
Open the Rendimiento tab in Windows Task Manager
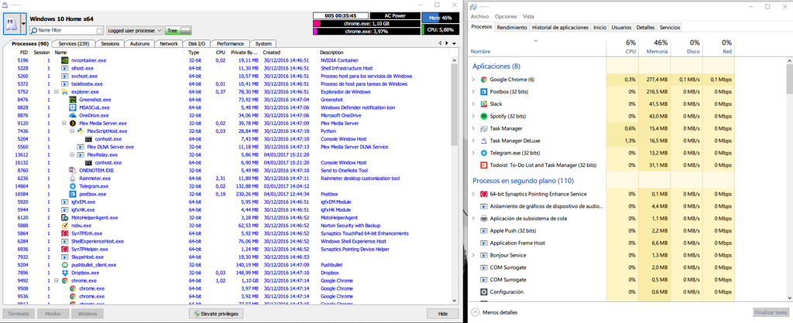(512, 27)
